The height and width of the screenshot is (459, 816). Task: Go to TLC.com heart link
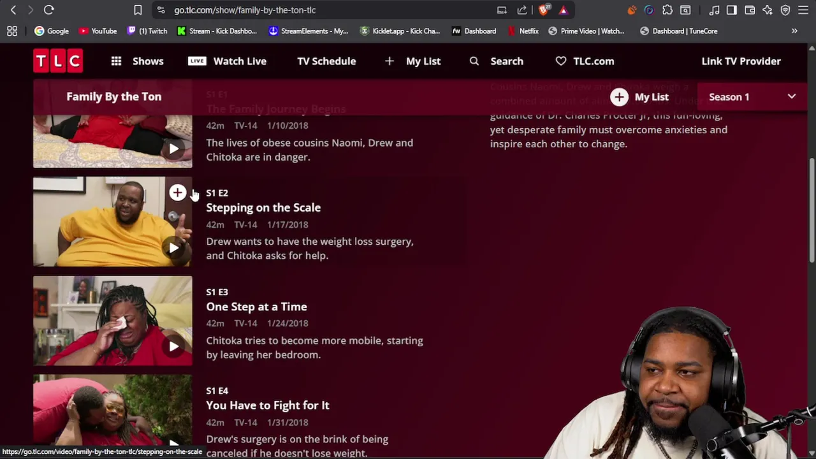pos(585,61)
